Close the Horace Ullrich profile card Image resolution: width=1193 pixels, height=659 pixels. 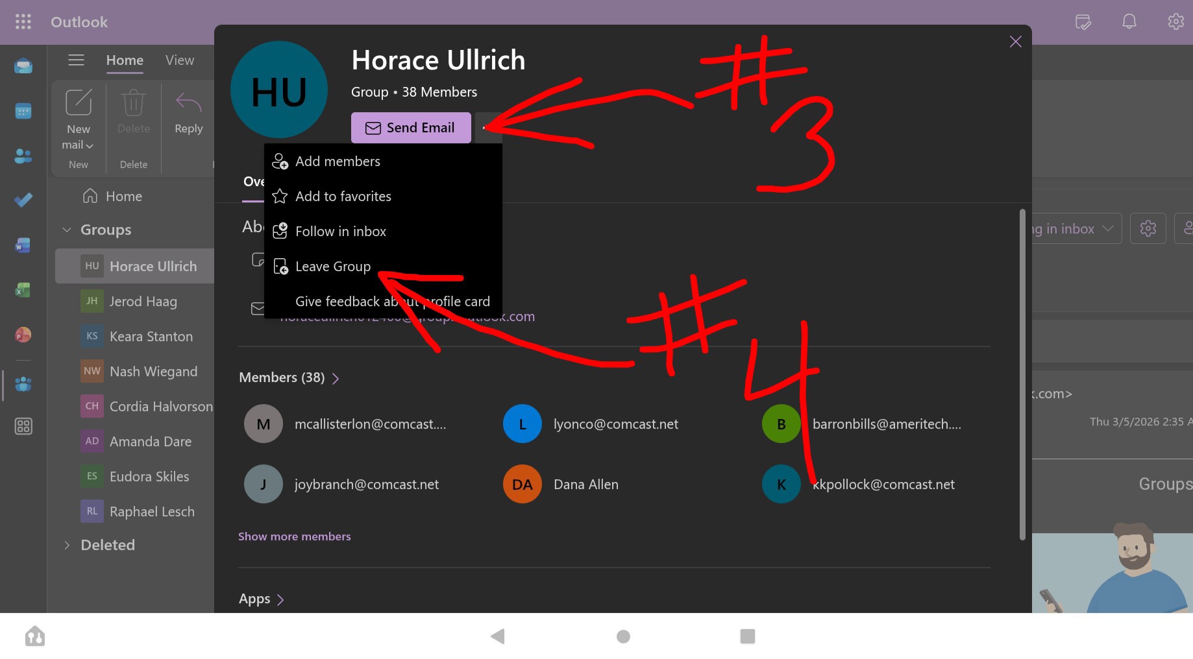1016,42
